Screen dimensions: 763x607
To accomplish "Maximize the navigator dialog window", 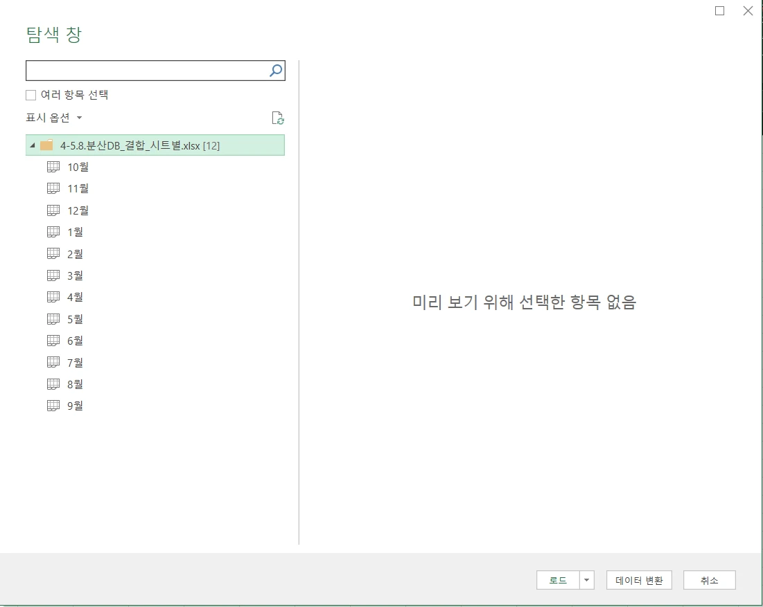I will click(x=719, y=10).
